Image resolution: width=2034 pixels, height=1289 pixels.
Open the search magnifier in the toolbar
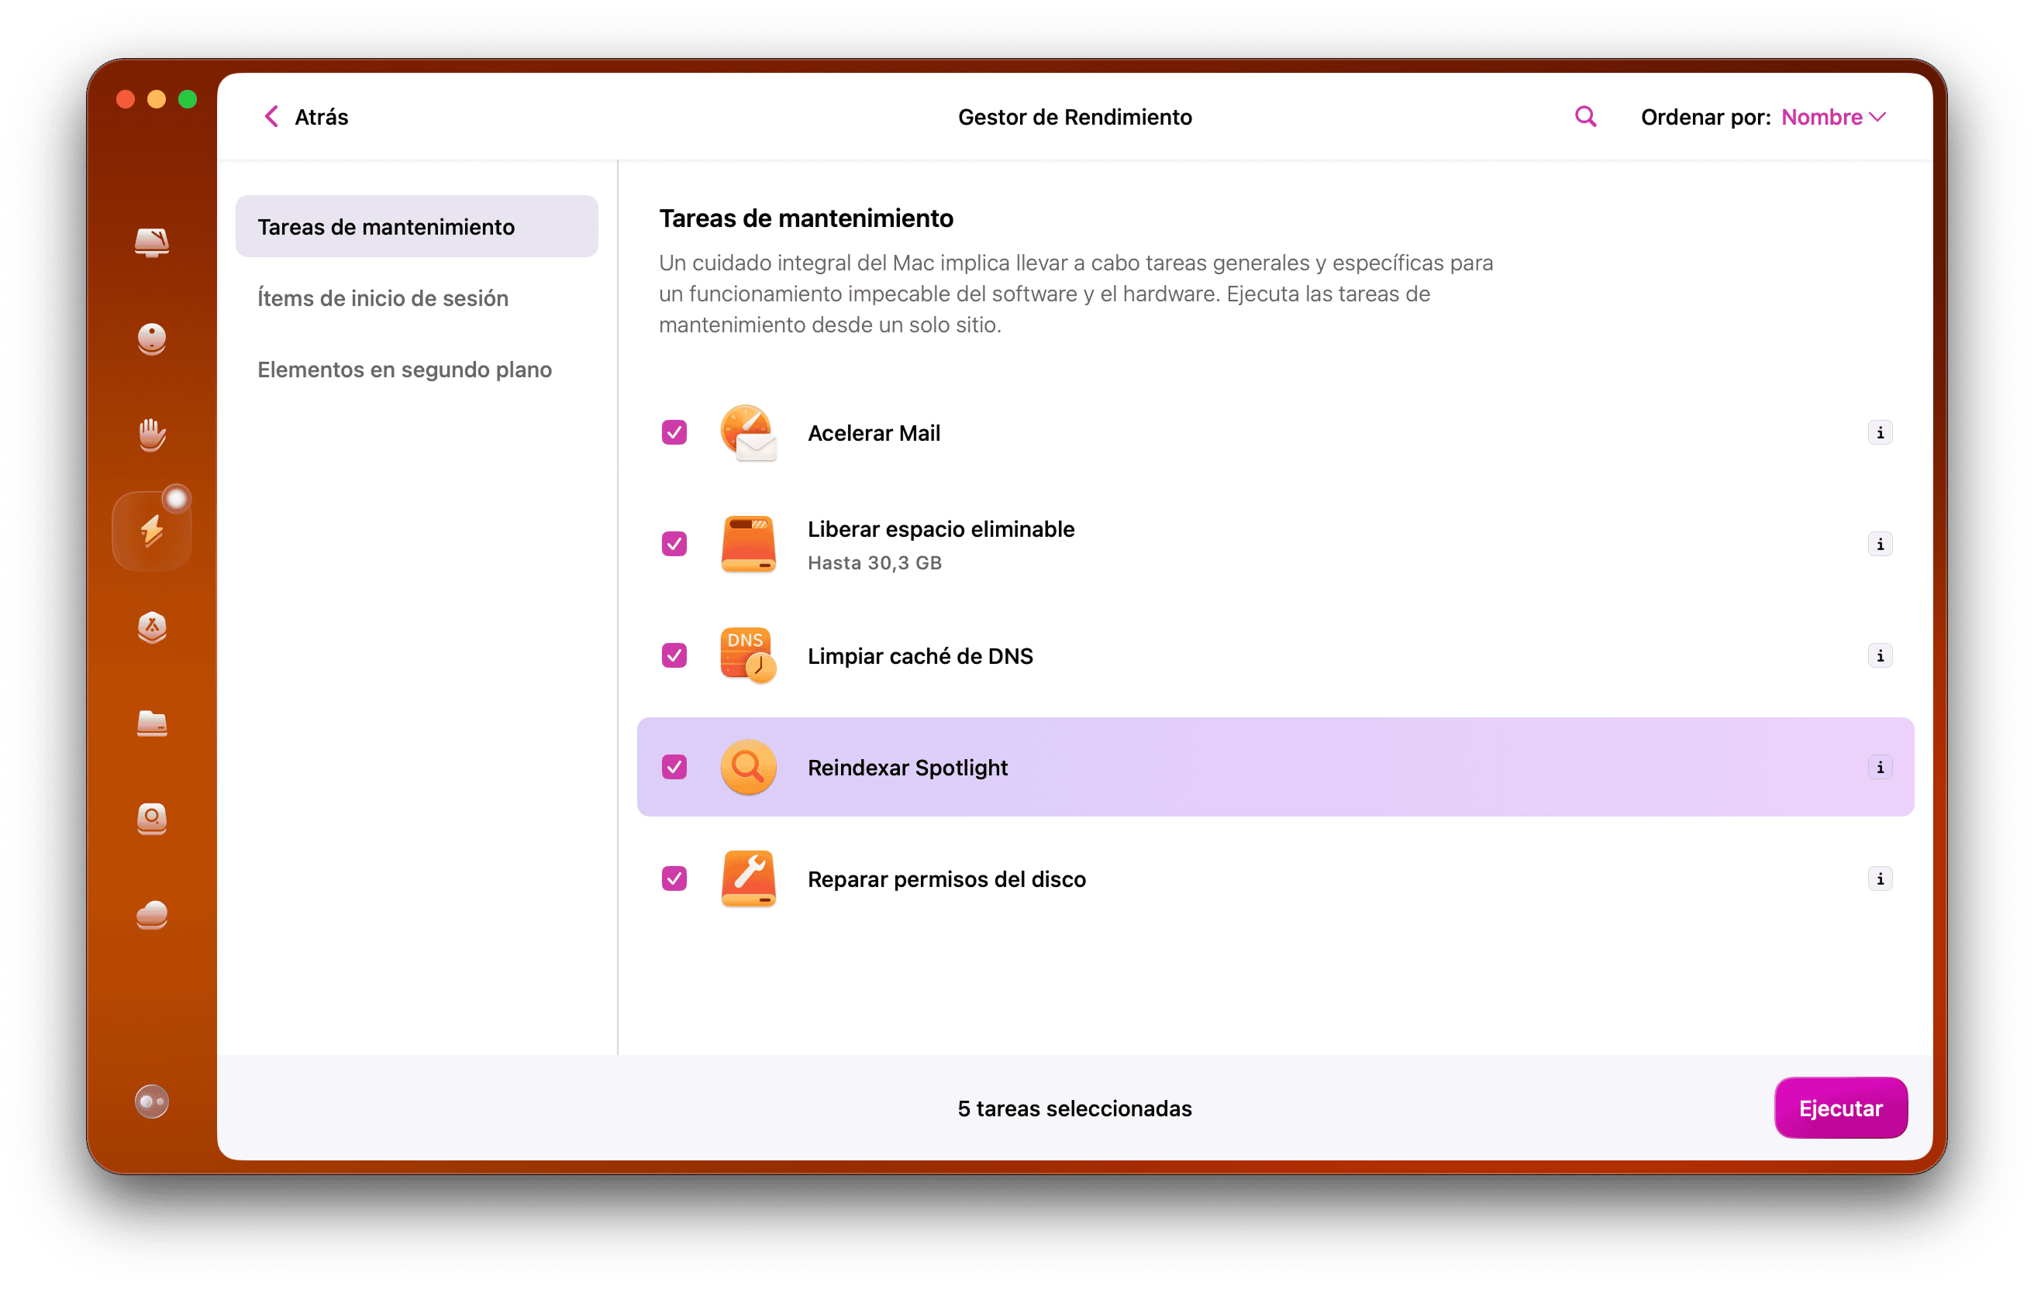(1584, 116)
